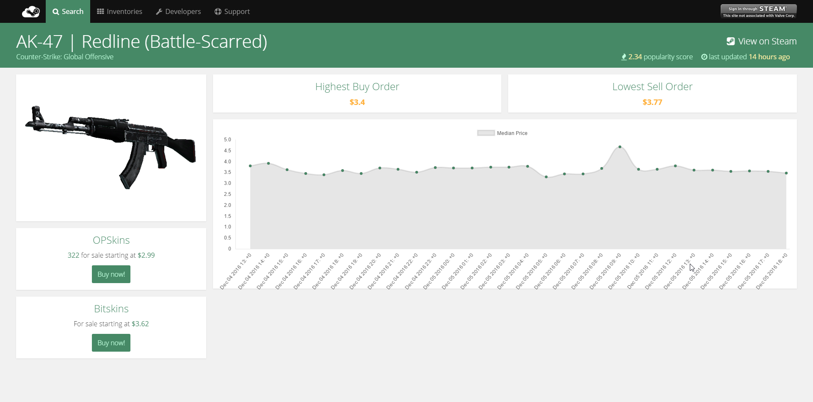Click the grid icon beside Inventories

coord(100,11)
